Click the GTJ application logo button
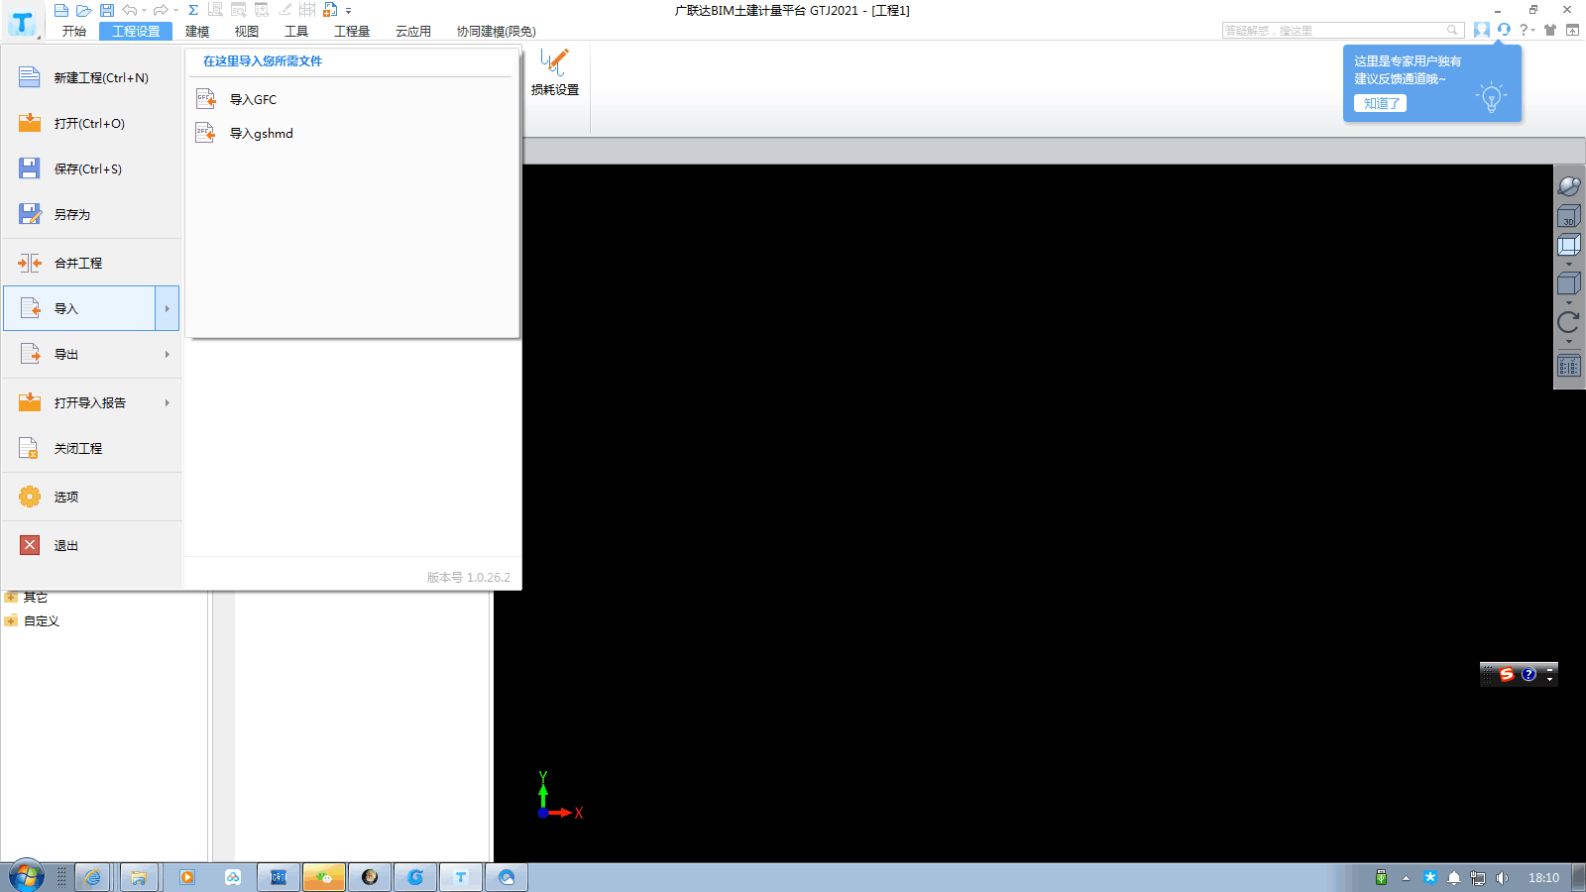The image size is (1586, 892). click(x=22, y=22)
